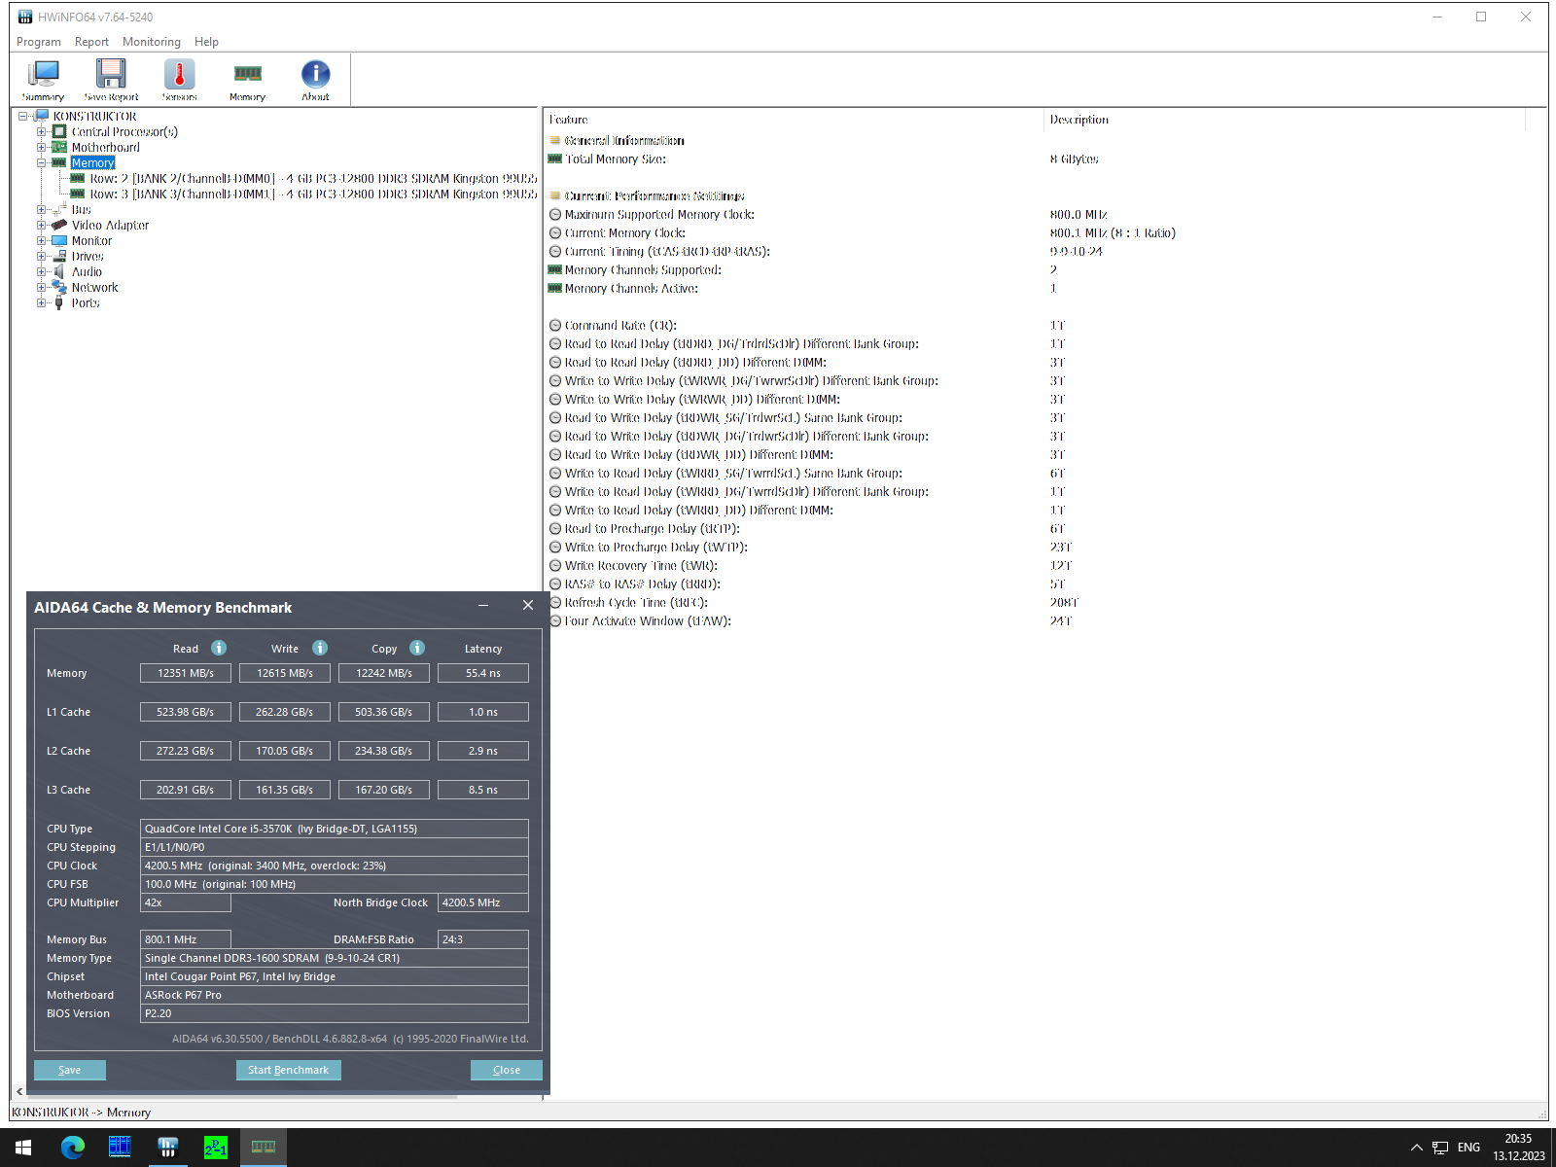Switch to HWiNFO via its taskbar icon
This screenshot has width=1556, height=1167.
pyautogui.click(x=167, y=1148)
